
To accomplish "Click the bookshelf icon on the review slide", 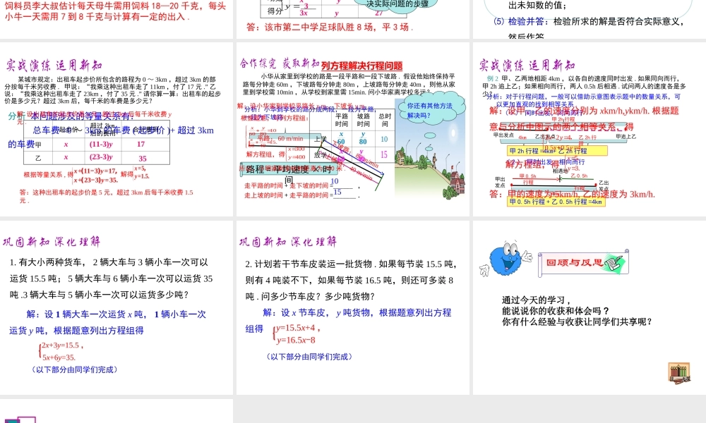I will (679, 373).
